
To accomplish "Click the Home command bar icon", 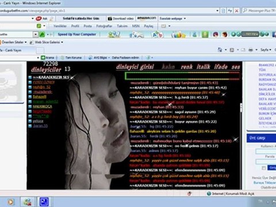I will tap(220, 50).
